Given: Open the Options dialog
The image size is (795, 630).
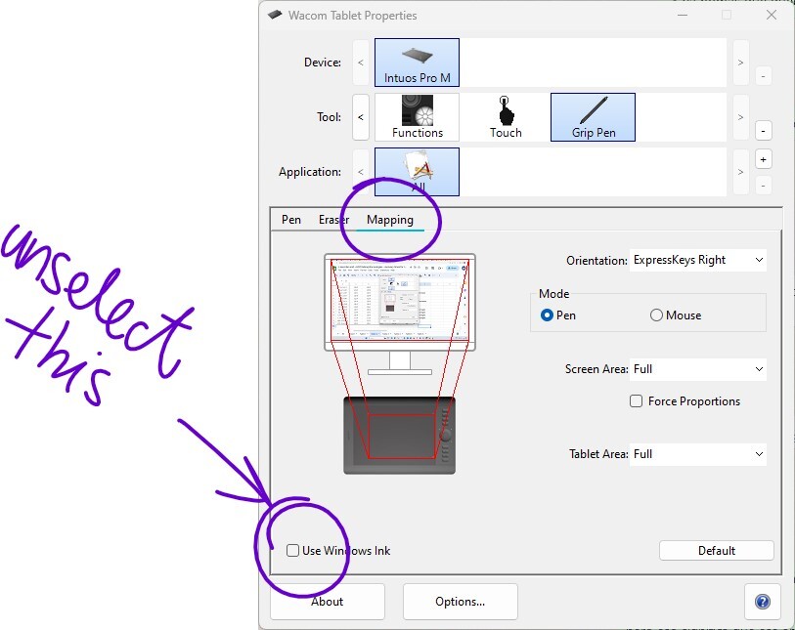Looking at the screenshot, I should pyautogui.click(x=460, y=601).
